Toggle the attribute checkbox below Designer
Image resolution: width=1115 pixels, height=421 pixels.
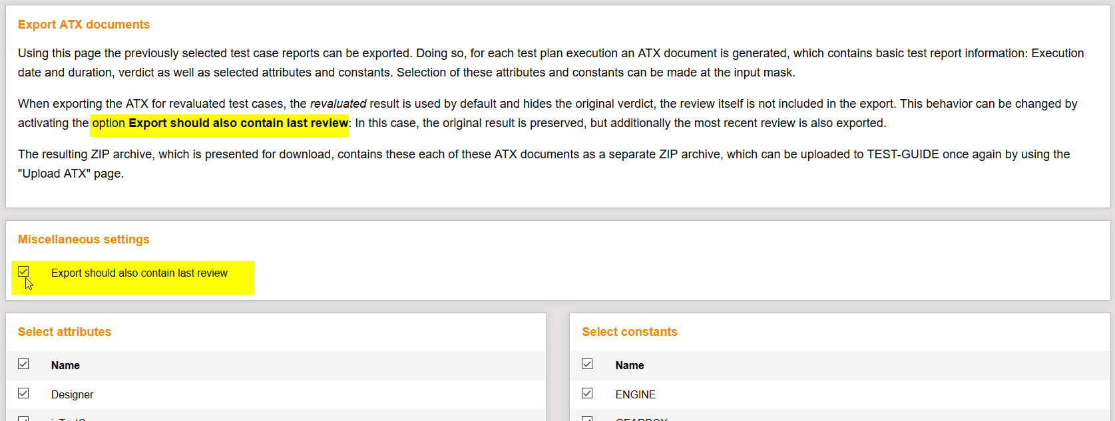(x=23, y=419)
